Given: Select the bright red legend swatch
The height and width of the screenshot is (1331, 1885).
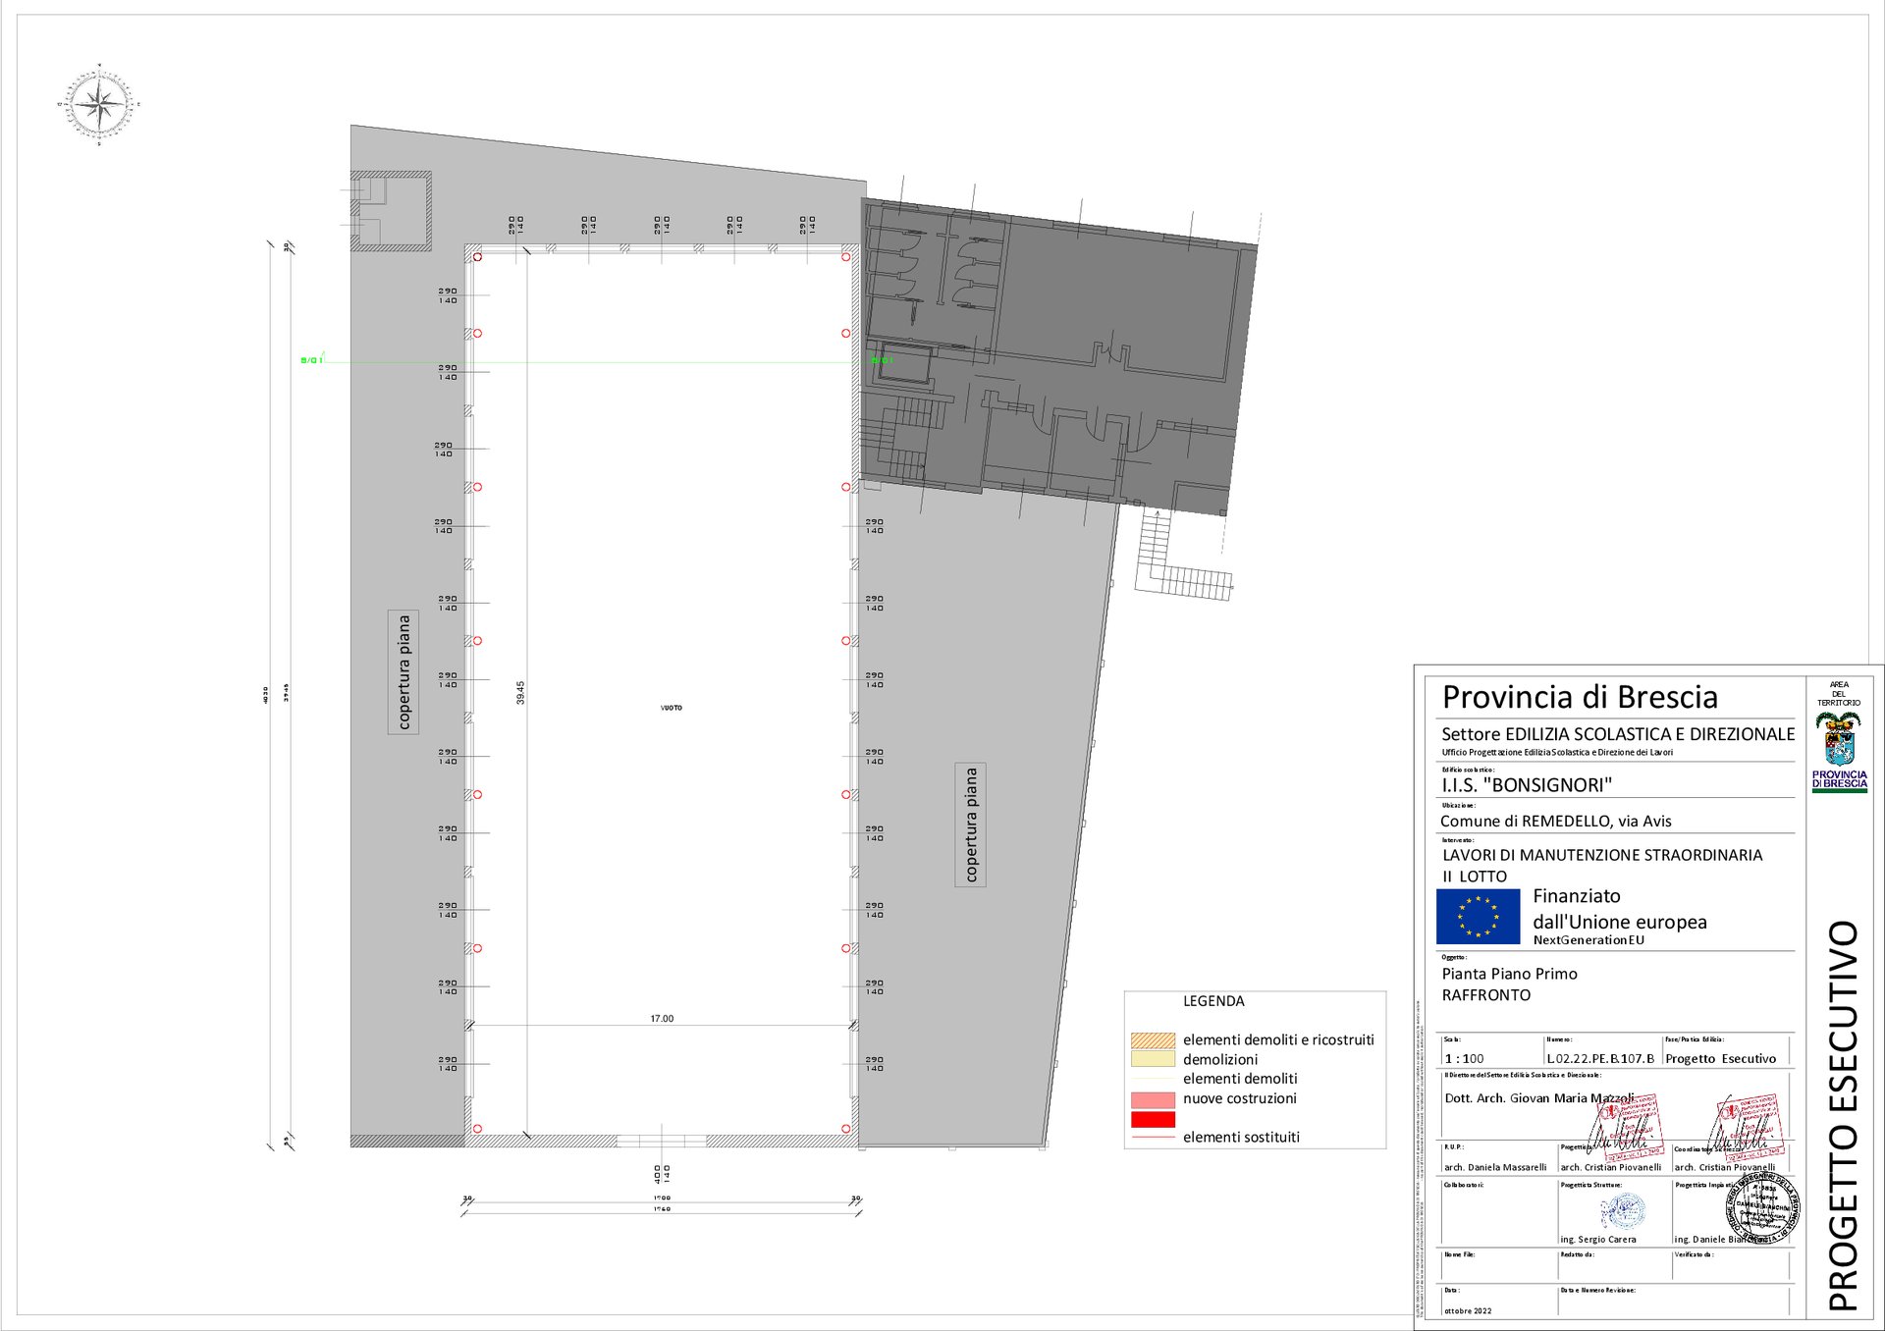Looking at the screenshot, I should [x=1153, y=1119].
